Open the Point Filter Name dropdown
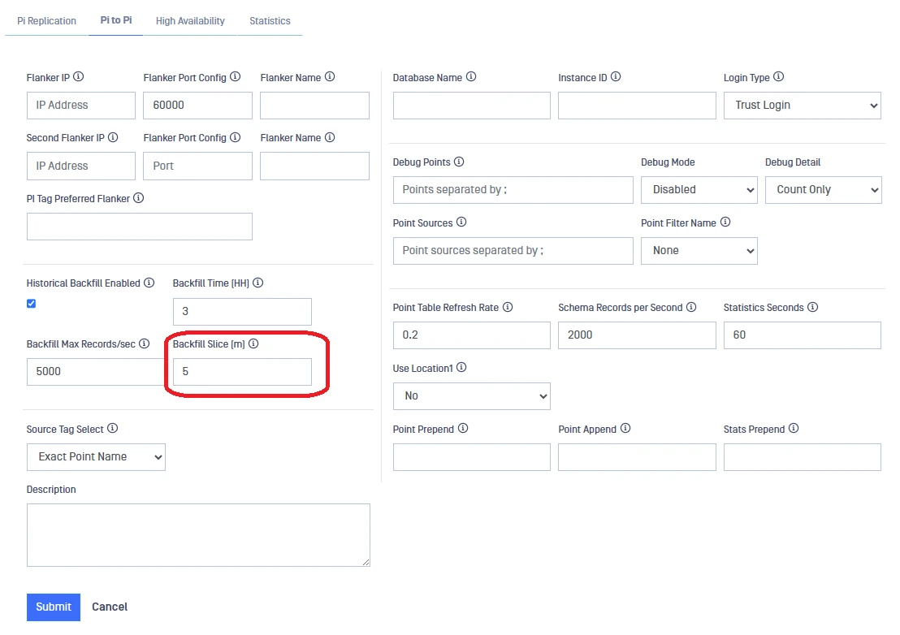This screenshot has height=635, width=900. point(699,251)
